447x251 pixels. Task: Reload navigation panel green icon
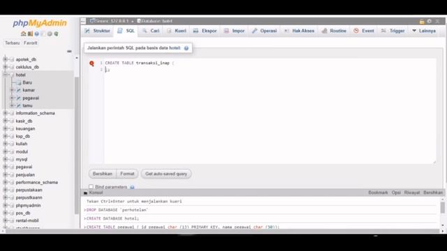pyautogui.click(x=56, y=33)
